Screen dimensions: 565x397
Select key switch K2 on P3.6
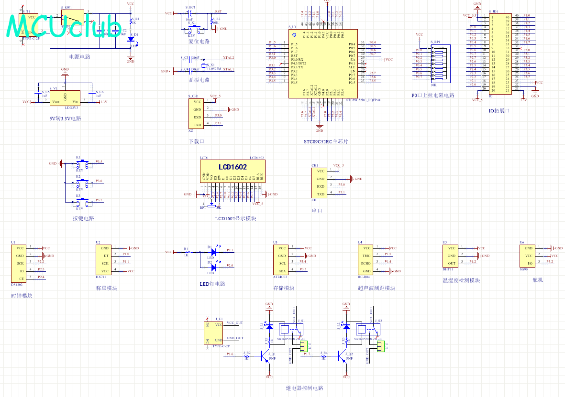[x=83, y=183]
